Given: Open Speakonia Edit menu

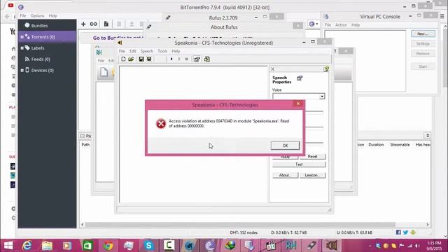Looking at the screenshot, I should [x=132, y=51].
